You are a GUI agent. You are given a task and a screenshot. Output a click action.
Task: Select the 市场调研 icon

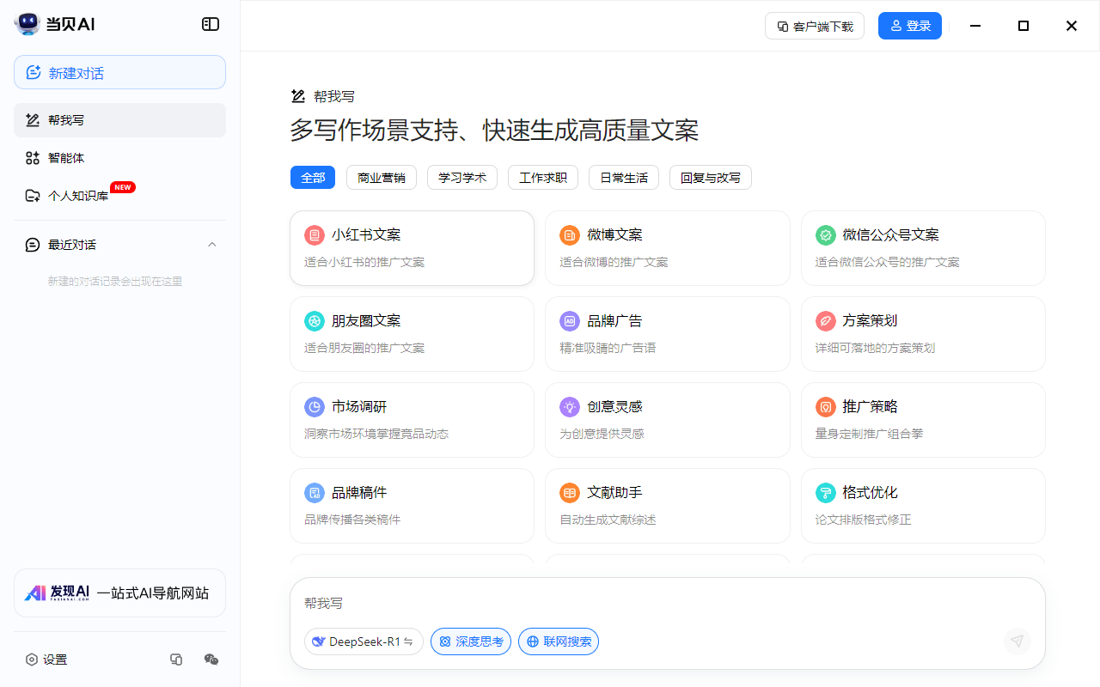[x=314, y=406]
